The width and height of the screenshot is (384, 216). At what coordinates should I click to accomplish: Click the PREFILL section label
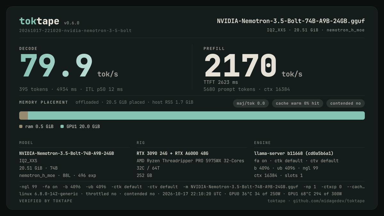click(x=214, y=49)
